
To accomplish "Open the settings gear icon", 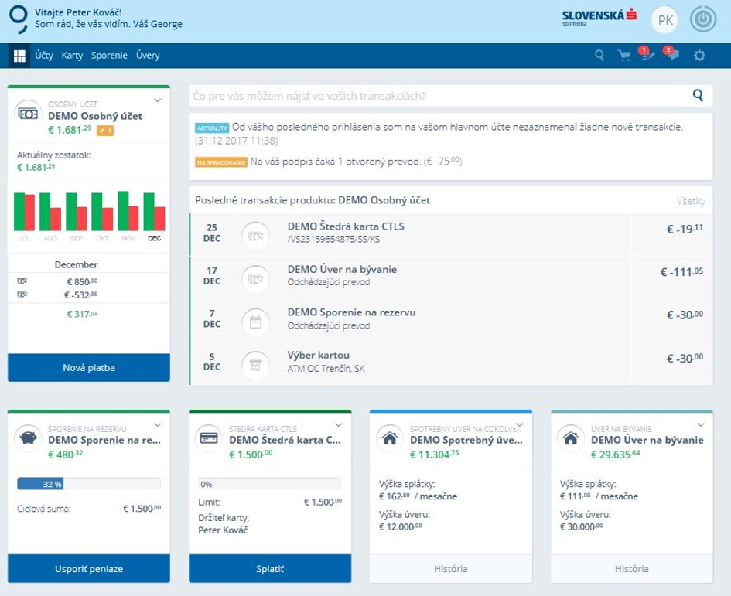I will click(x=699, y=56).
